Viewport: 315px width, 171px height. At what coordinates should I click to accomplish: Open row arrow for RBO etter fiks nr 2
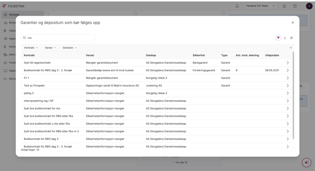click(288, 131)
